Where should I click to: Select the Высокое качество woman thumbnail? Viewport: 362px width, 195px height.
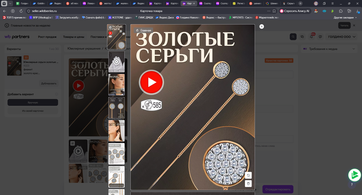[x=116, y=84]
